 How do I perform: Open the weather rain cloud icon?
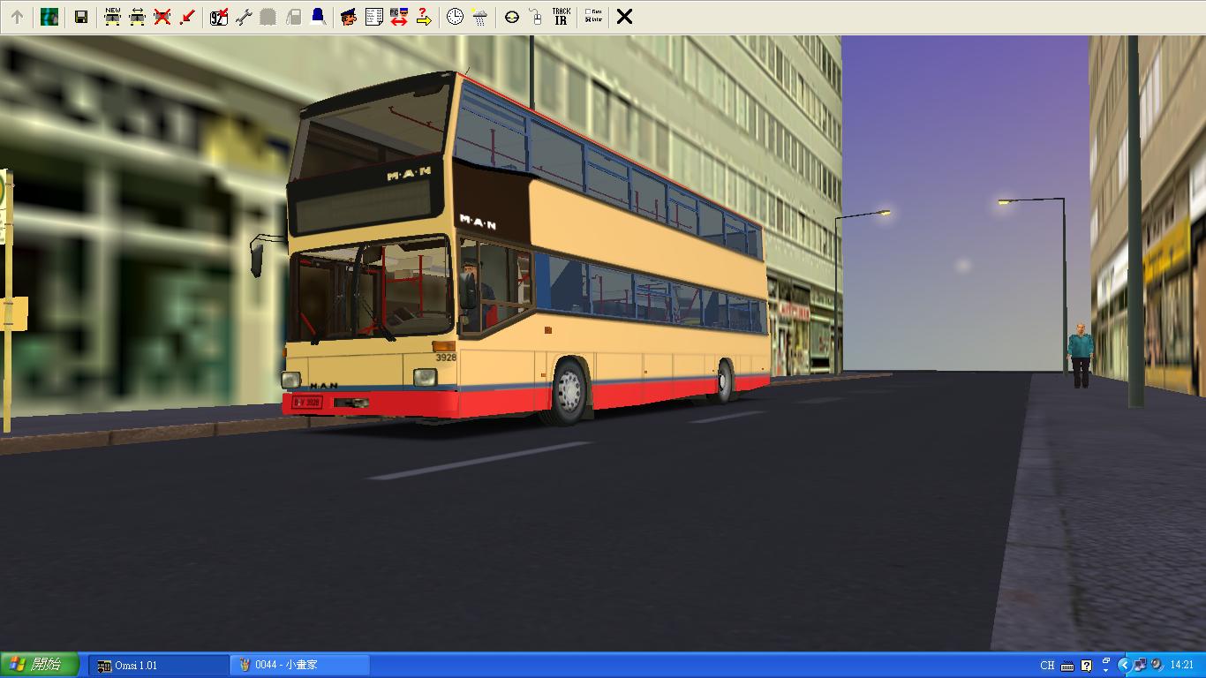(x=479, y=17)
